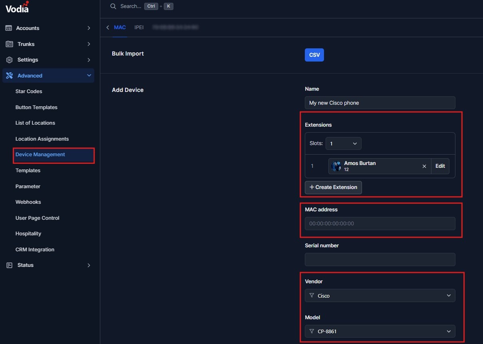Expand the Accounts menu chevron
Image resolution: width=483 pixels, height=344 pixels.
[89, 28]
